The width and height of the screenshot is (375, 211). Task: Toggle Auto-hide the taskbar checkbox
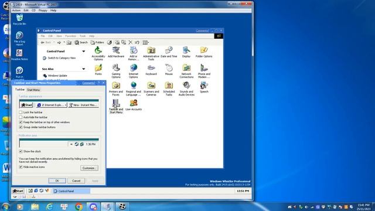coord(21,117)
